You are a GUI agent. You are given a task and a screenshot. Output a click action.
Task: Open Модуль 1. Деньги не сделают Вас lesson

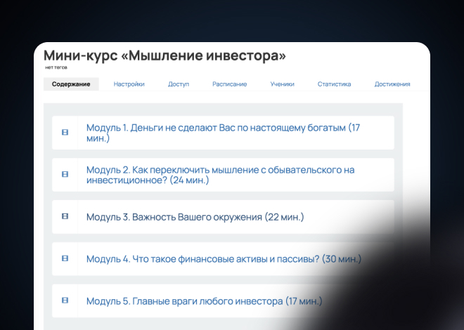pos(223,133)
